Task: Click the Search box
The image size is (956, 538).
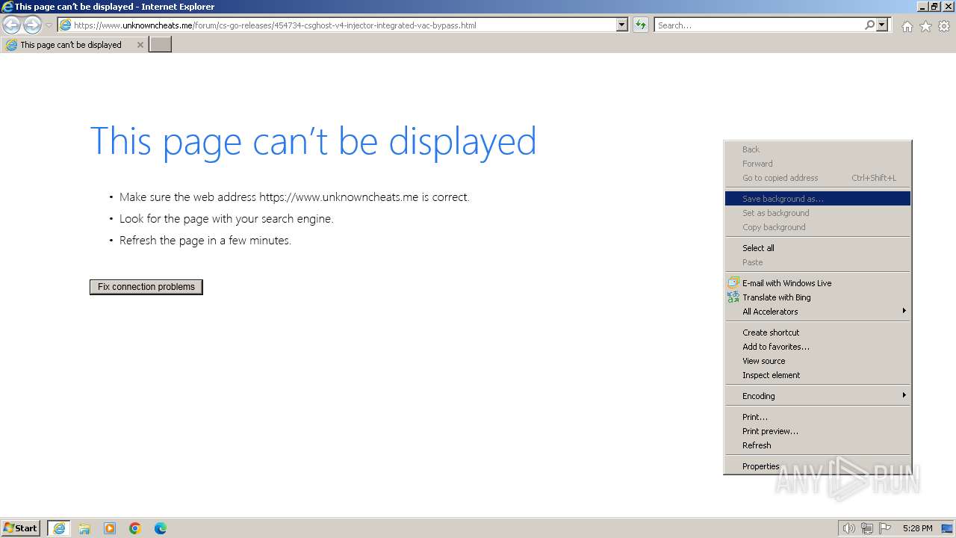Action: 758,25
